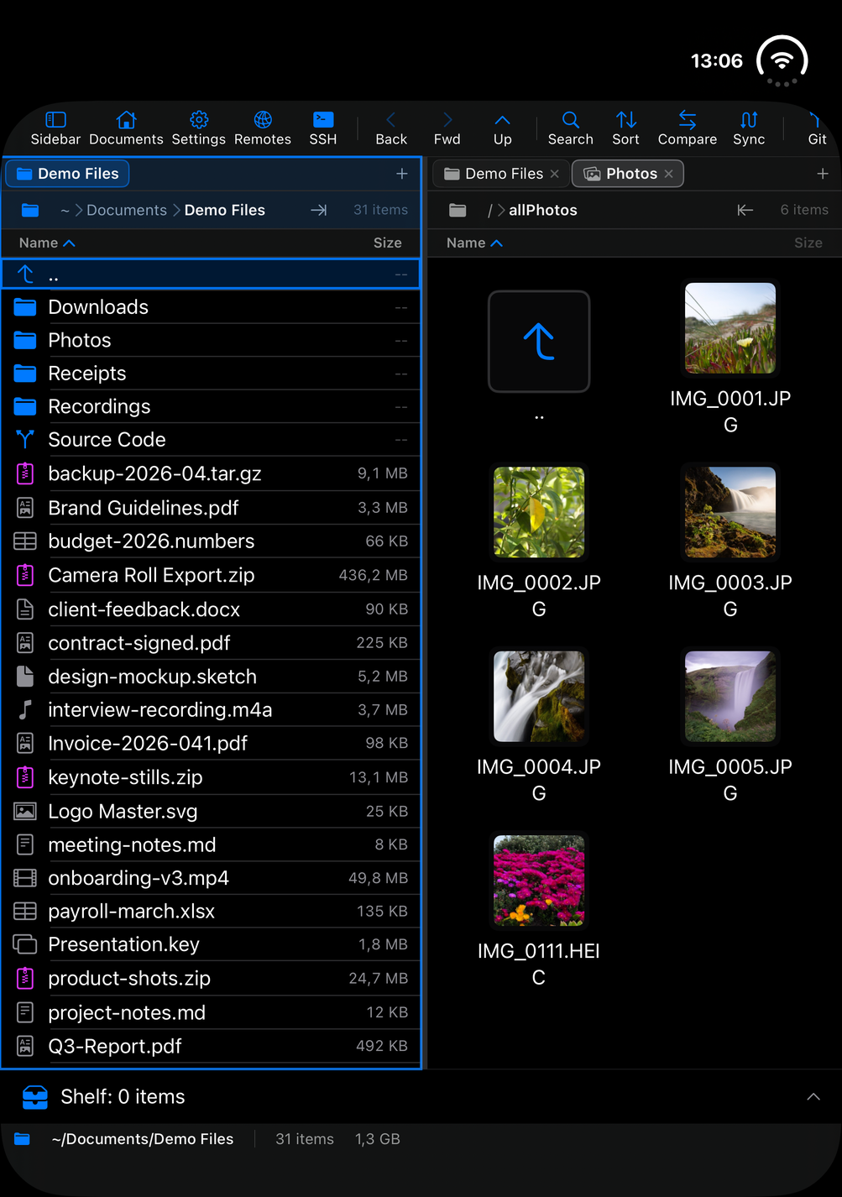
Task: Open Source Code git folder
Action: pyautogui.click(x=211, y=440)
